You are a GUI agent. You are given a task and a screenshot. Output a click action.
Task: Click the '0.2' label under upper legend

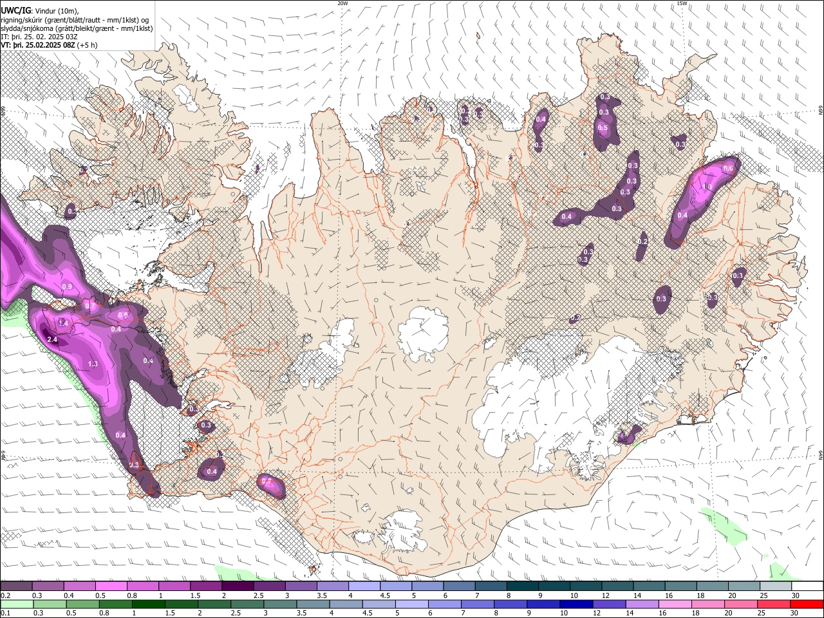pyautogui.click(x=5, y=595)
